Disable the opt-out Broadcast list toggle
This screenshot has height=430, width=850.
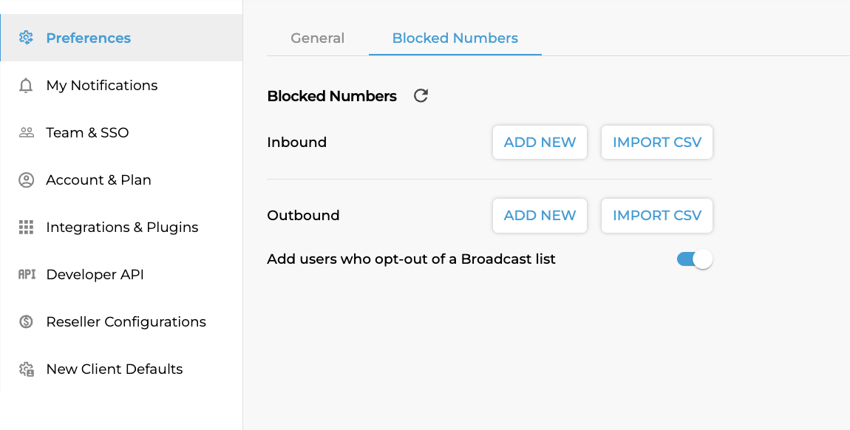click(x=695, y=259)
